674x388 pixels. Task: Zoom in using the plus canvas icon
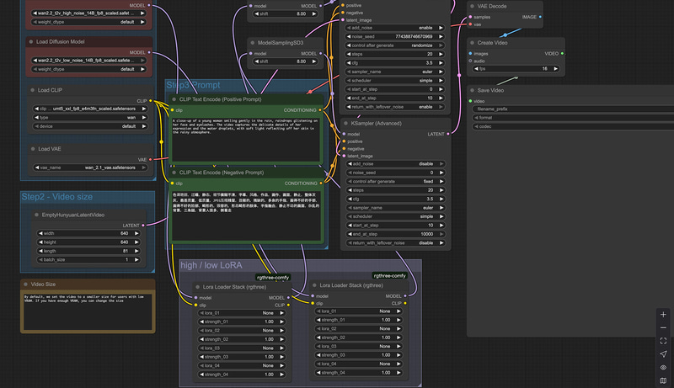pos(664,314)
